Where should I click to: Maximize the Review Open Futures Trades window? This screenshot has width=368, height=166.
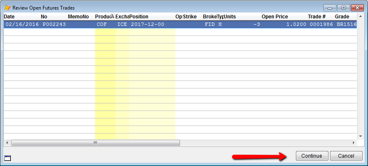[x=343, y=8]
